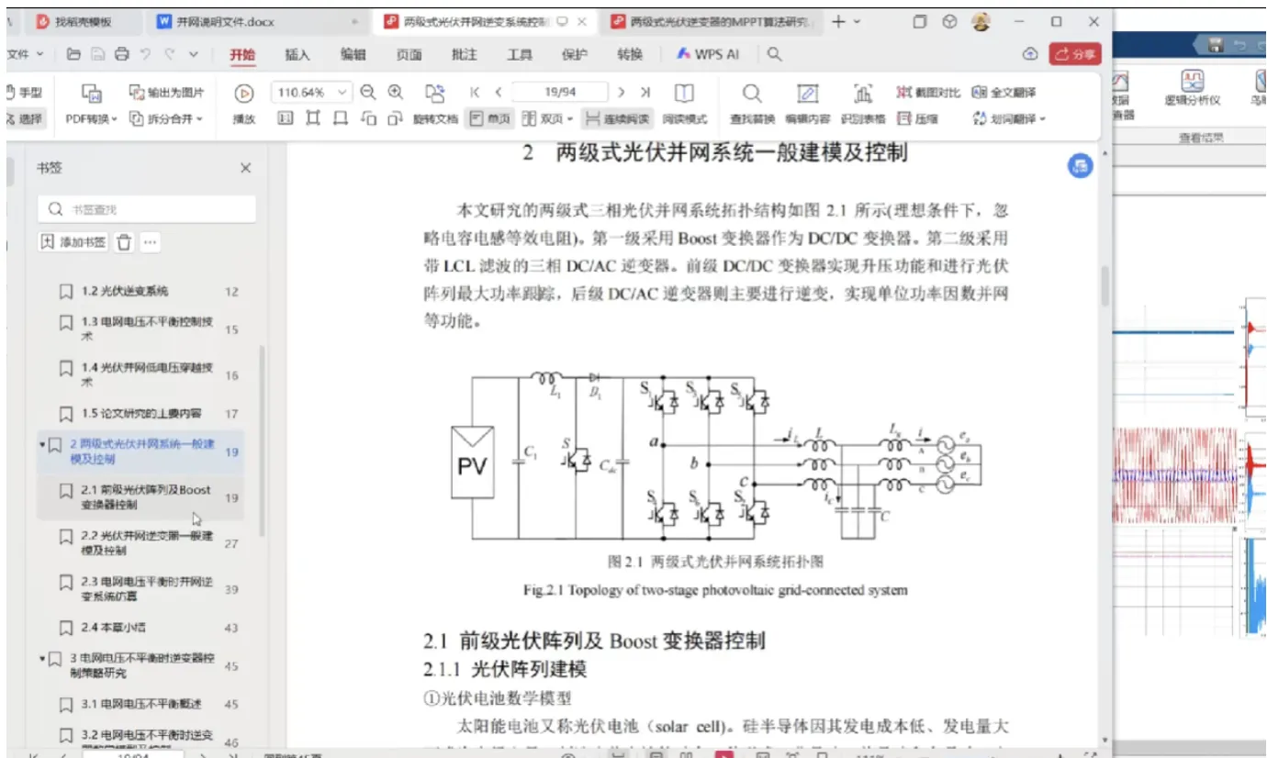Activate the Select tool (选择)
The height and width of the screenshot is (758, 1267).
pyautogui.click(x=24, y=118)
